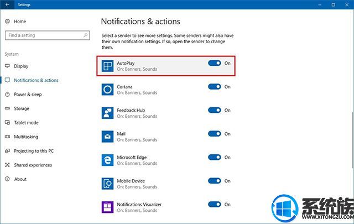Maximize the Settings window

333,4
